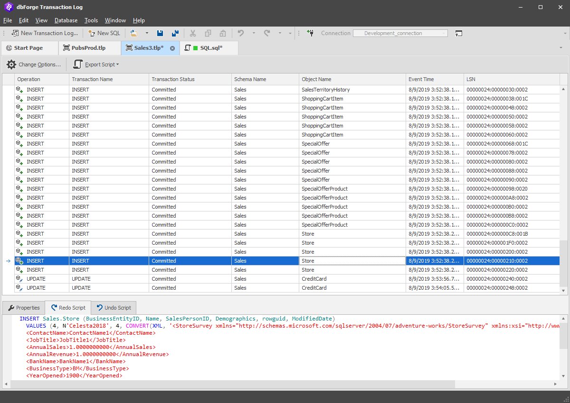Click the Paste toolbar icon
Viewport: 570px width, 403px height.
click(223, 33)
